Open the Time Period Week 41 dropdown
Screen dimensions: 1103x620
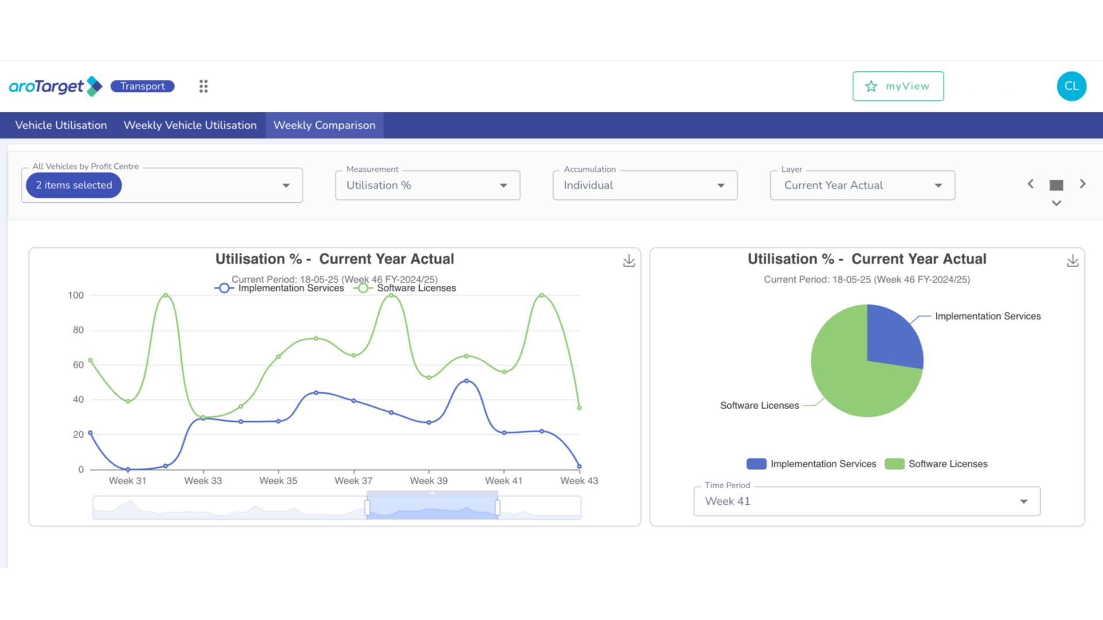tap(867, 501)
